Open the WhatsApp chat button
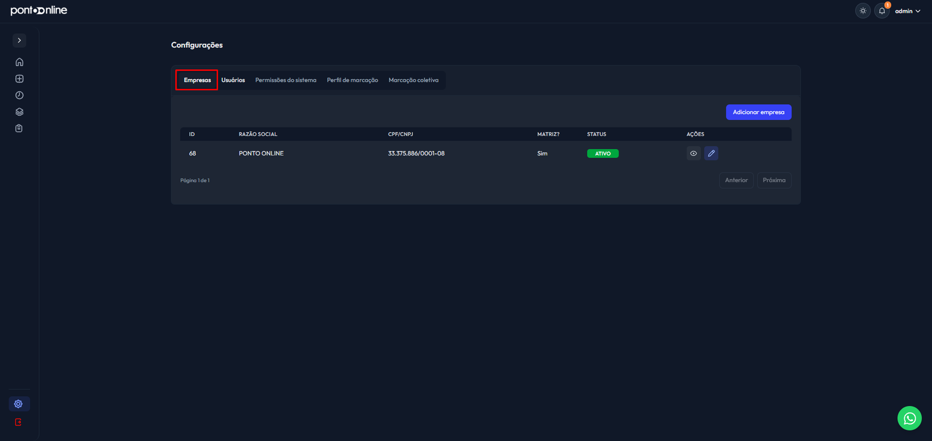The image size is (932, 441). click(x=909, y=418)
